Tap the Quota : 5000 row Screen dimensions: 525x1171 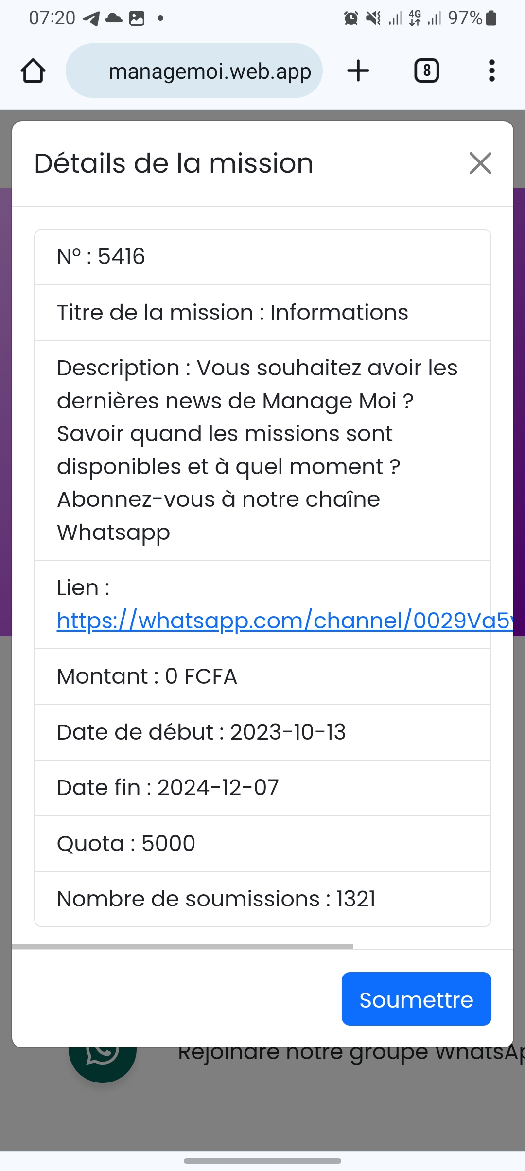262,844
